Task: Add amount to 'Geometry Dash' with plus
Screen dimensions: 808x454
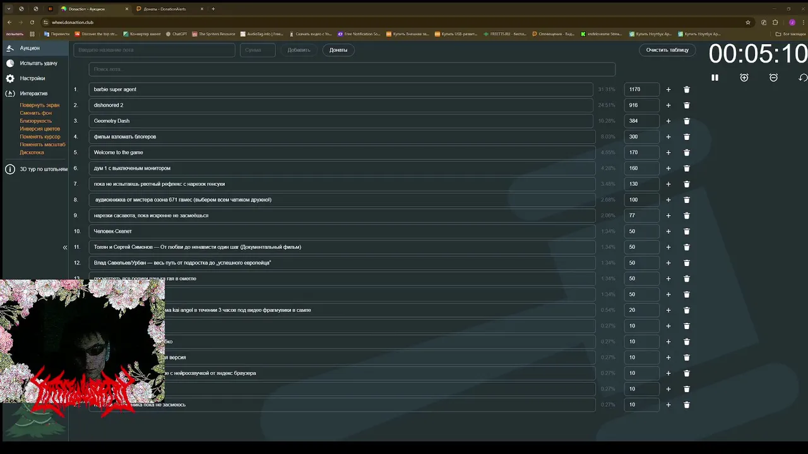Action: [668, 121]
